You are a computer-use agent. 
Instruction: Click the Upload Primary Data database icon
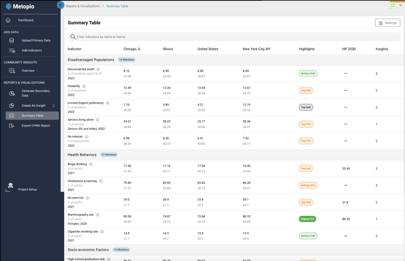tap(12, 40)
